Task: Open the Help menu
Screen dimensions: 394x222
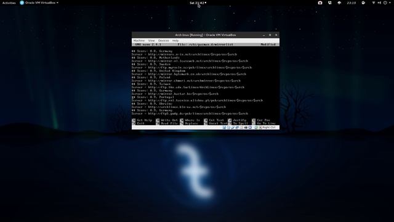Action: point(175,41)
